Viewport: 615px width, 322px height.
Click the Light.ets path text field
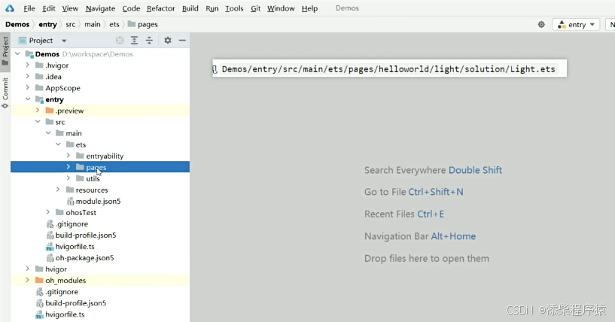pos(389,69)
